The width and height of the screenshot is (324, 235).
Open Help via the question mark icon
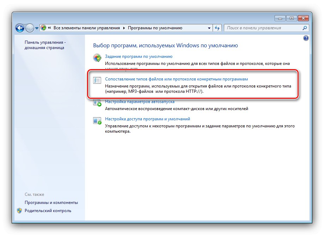tap(306, 38)
